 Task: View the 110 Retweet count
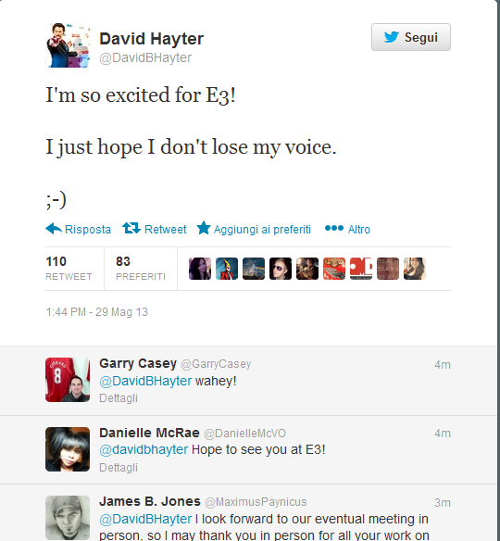[x=69, y=269]
